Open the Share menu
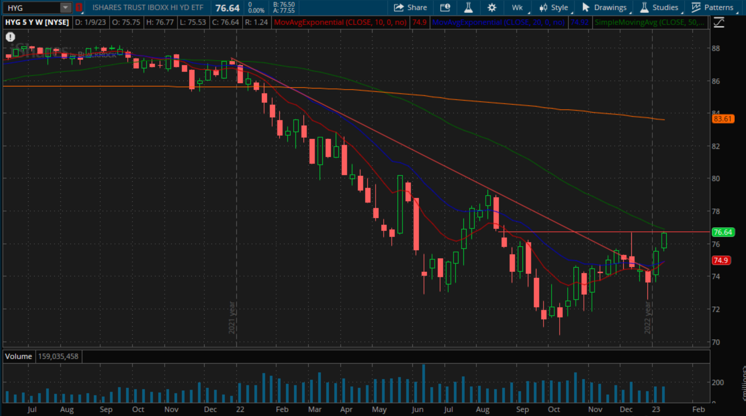This screenshot has width=746, height=416. (x=410, y=7)
